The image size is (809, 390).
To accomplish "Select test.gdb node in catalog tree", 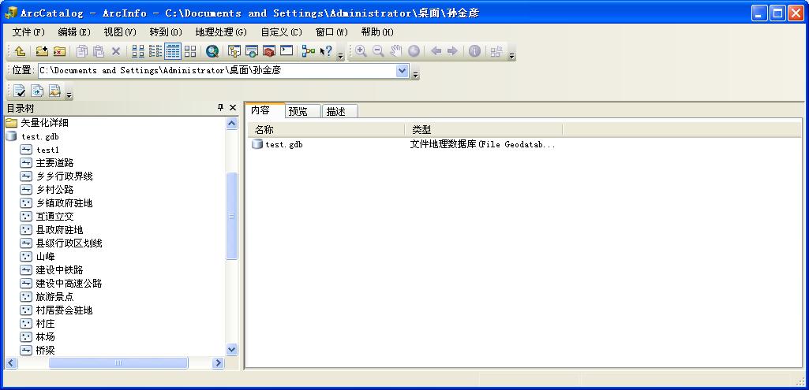I will tap(32, 136).
